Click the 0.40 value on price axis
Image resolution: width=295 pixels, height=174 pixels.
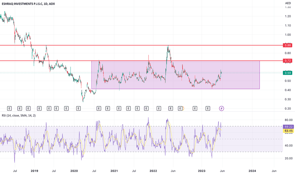click(288, 90)
